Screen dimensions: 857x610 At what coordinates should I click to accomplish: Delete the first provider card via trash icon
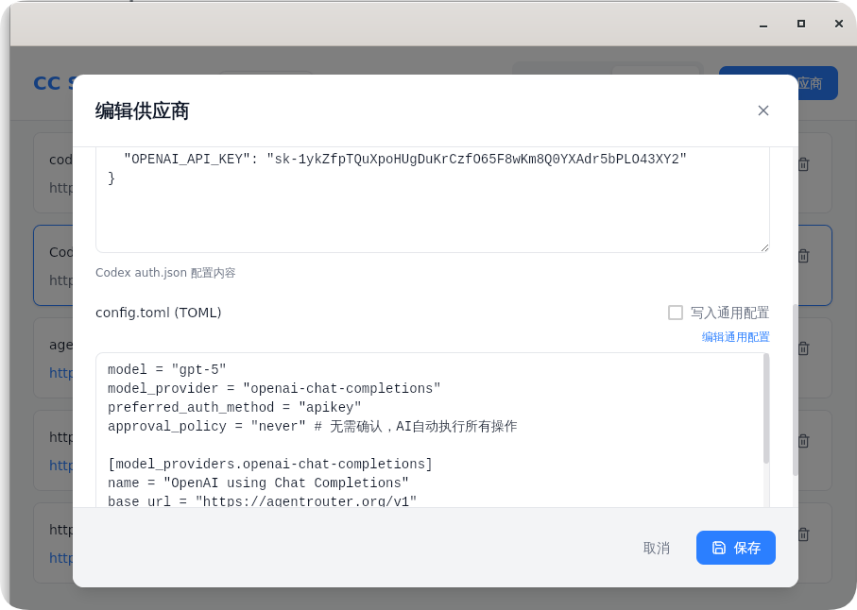803,164
